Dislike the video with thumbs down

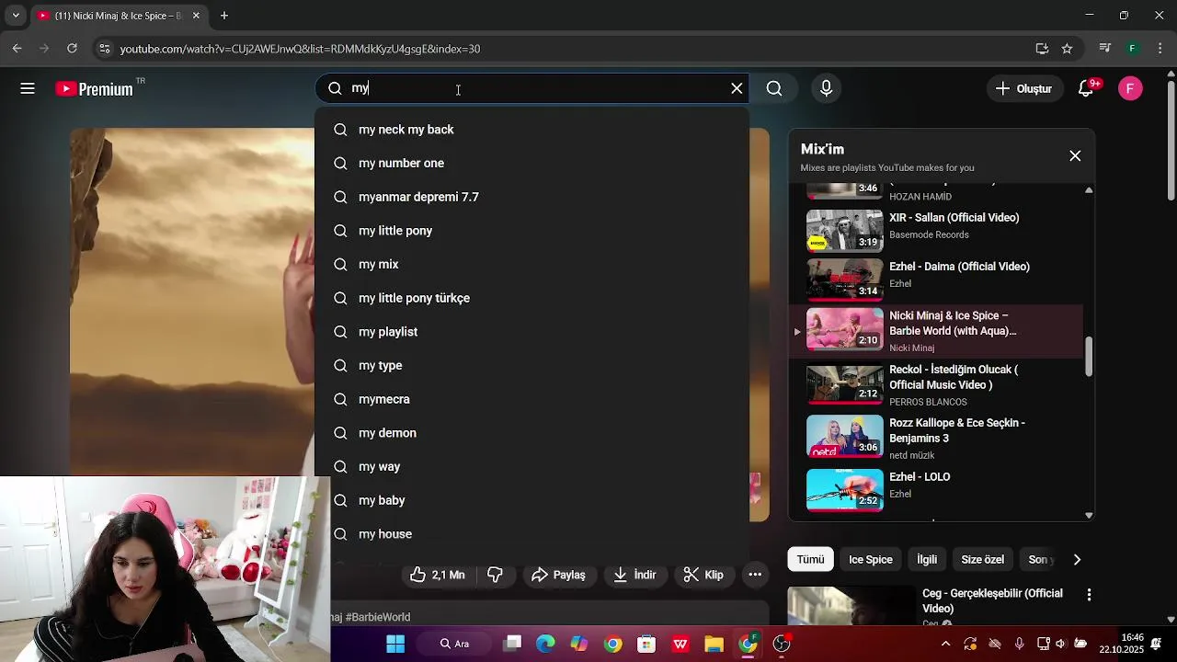(x=495, y=575)
